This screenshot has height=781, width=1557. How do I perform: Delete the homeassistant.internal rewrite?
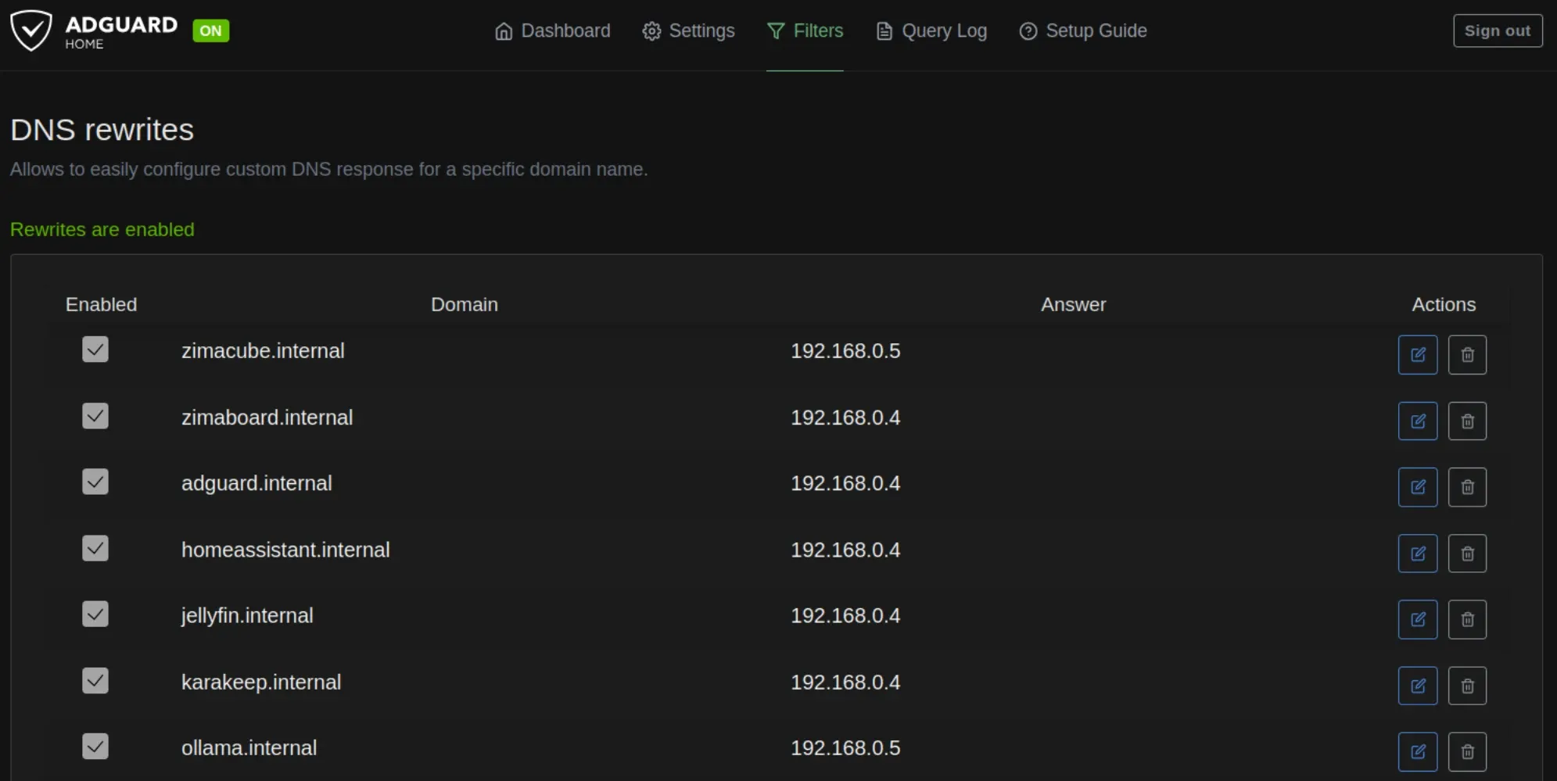(x=1467, y=554)
